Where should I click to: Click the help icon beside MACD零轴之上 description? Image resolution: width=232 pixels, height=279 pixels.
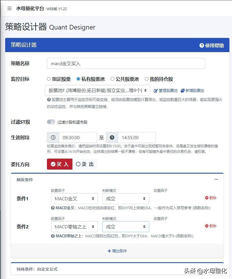(x=53, y=236)
